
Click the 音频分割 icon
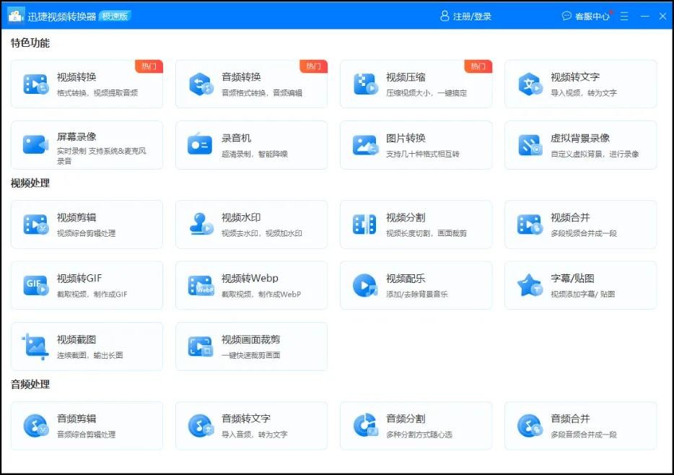[x=364, y=426]
